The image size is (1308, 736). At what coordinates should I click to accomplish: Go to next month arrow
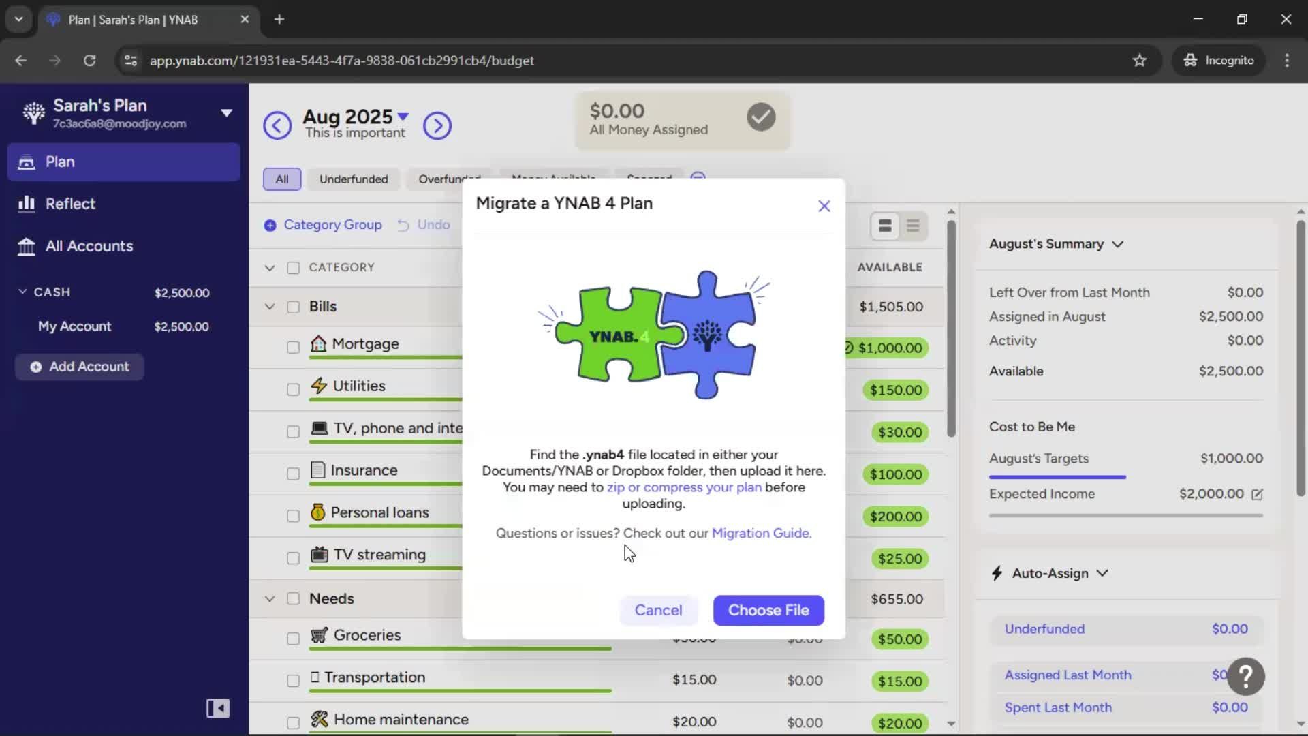[x=437, y=125]
